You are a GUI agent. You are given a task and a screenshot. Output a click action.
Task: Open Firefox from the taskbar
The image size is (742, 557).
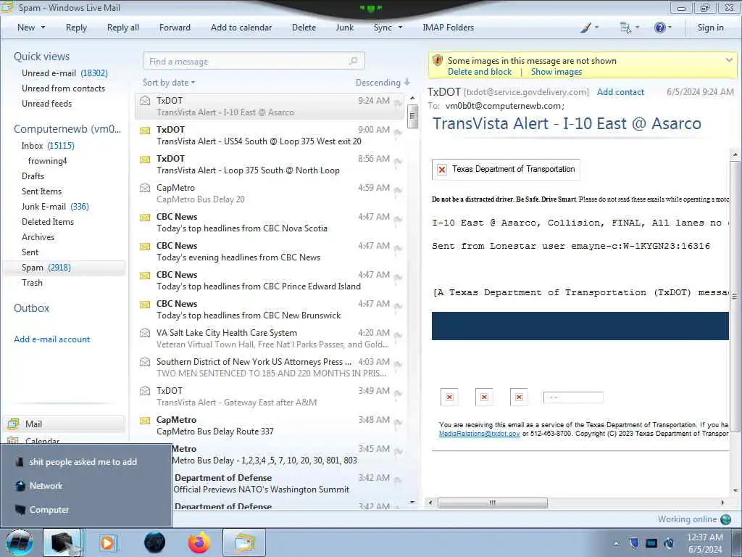[199, 542]
